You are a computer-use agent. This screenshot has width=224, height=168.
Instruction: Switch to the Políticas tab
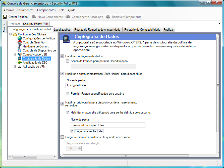(x=15, y=24)
